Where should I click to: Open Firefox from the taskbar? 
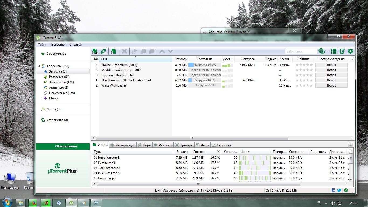pyautogui.click(x=34, y=203)
